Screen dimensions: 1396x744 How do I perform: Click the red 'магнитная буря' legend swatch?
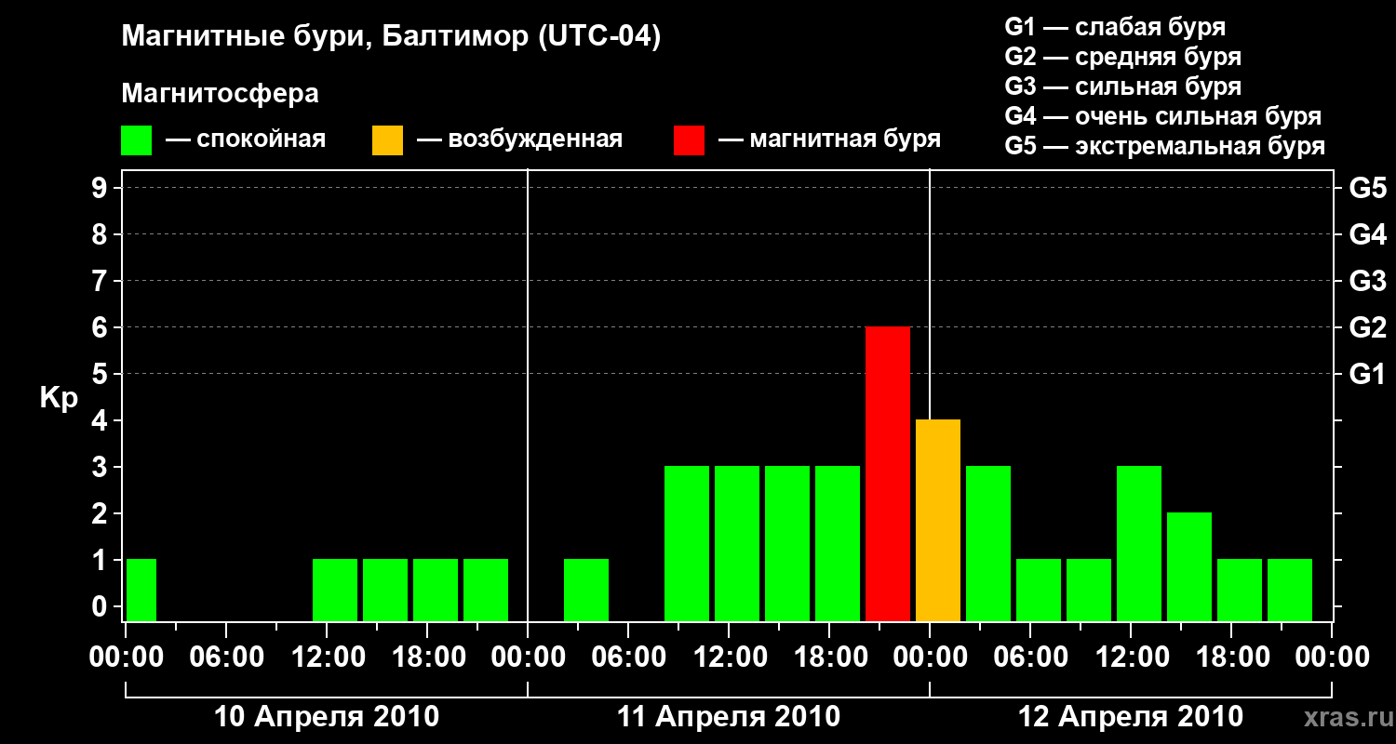pos(690,140)
